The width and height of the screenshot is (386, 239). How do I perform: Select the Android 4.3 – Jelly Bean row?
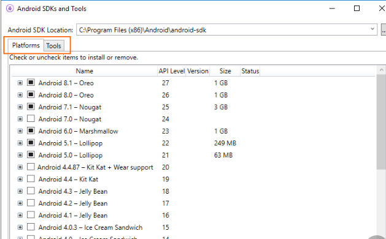193,191
